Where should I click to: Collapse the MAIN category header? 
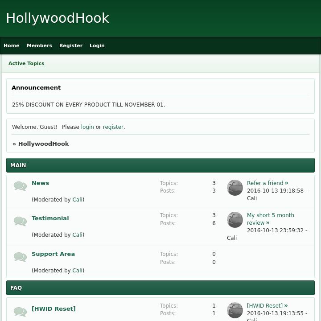pyautogui.click(x=160, y=165)
